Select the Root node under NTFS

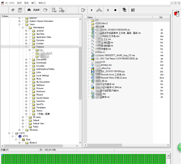(28, 140)
